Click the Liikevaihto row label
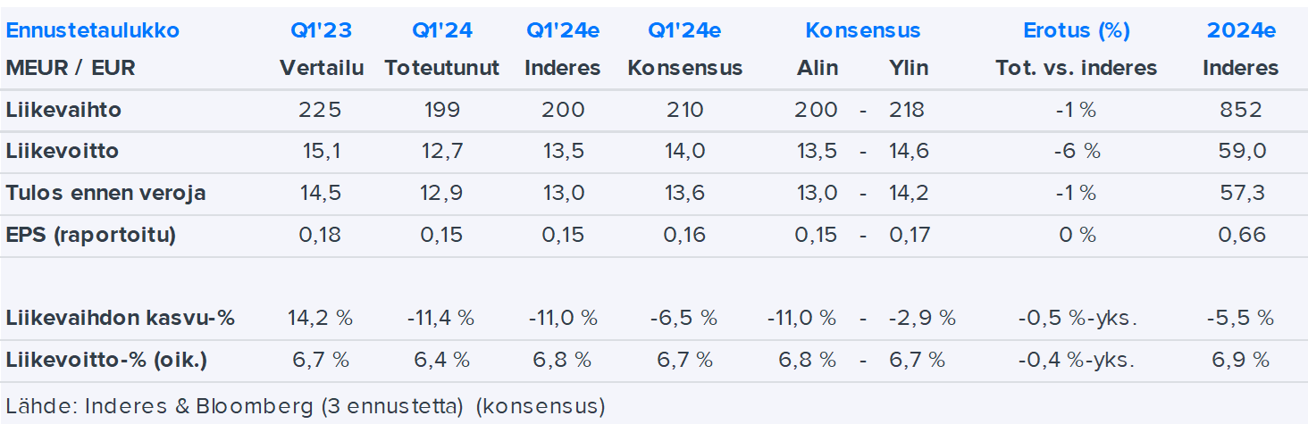Viewport: 1308px width, 424px height. pyautogui.click(x=63, y=110)
